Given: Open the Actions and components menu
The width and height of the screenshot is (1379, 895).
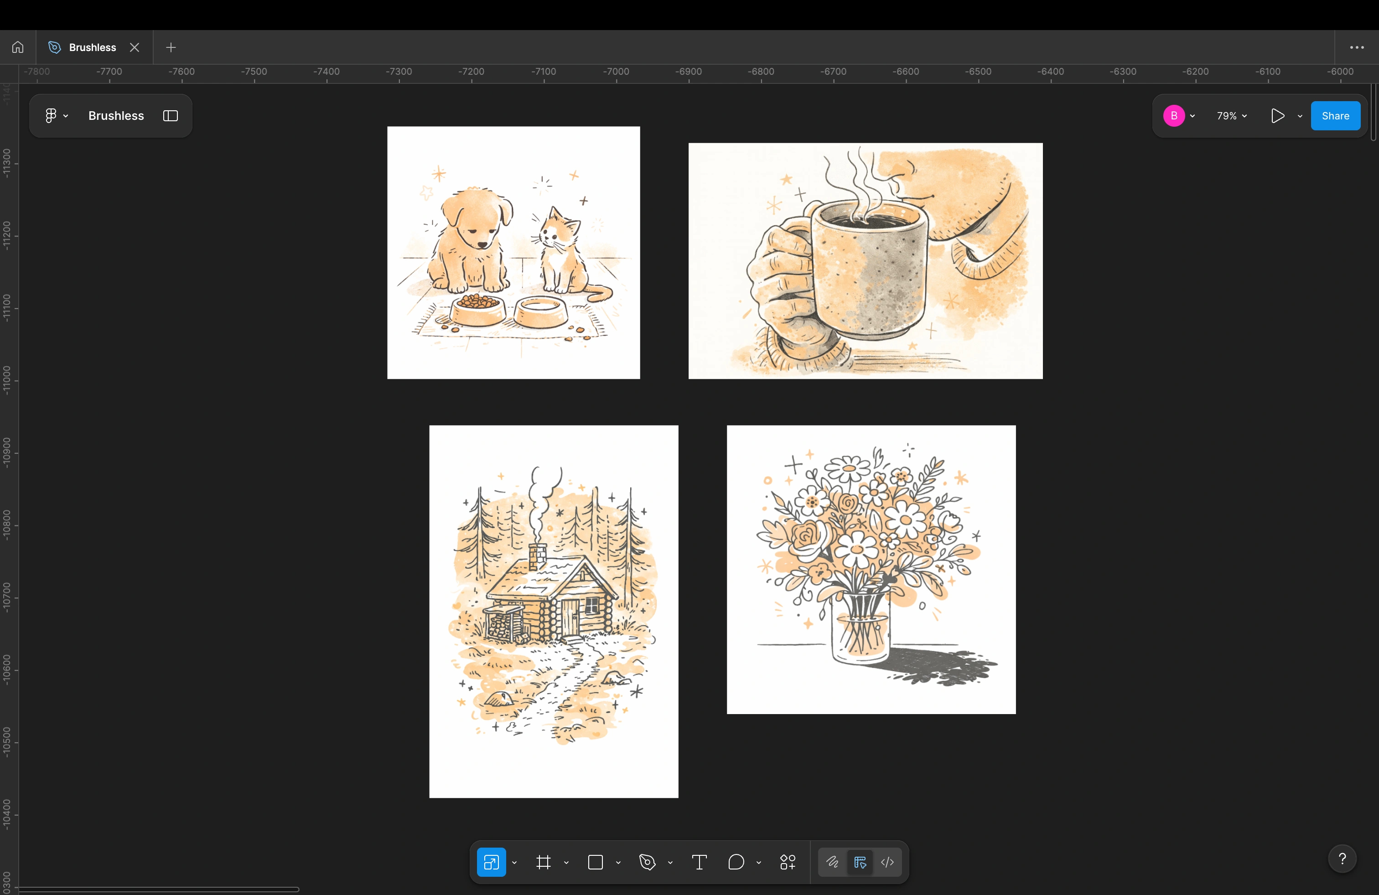Looking at the screenshot, I should pyautogui.click(x=788, y=863).
